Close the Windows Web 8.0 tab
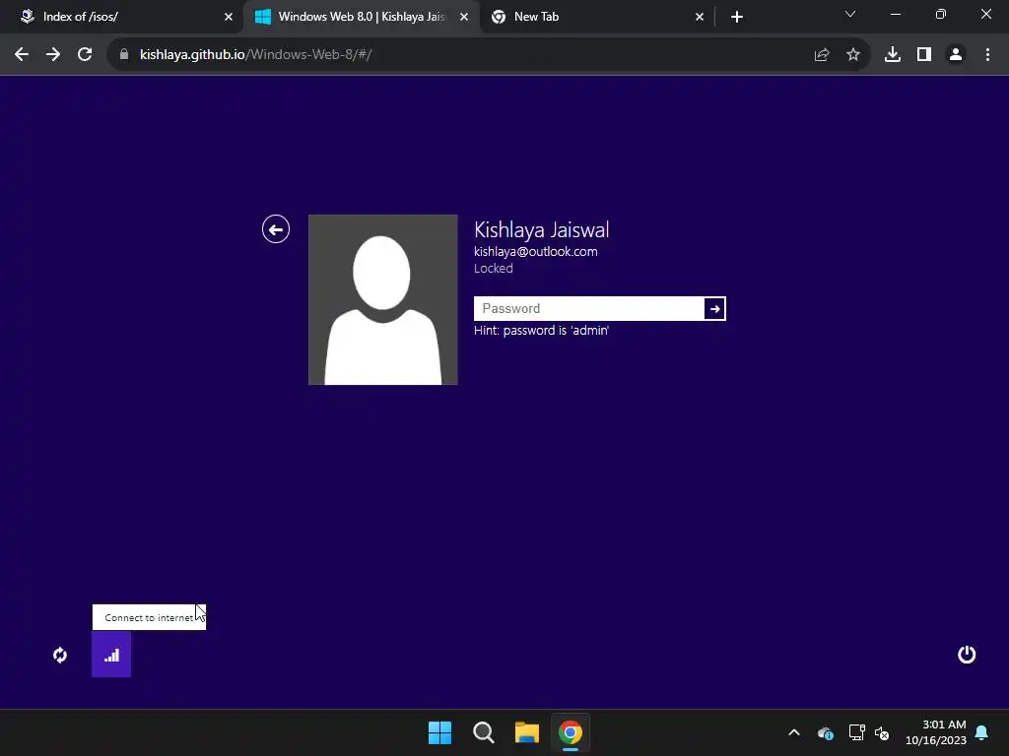 pyautogui.click(x=464, y=17)
